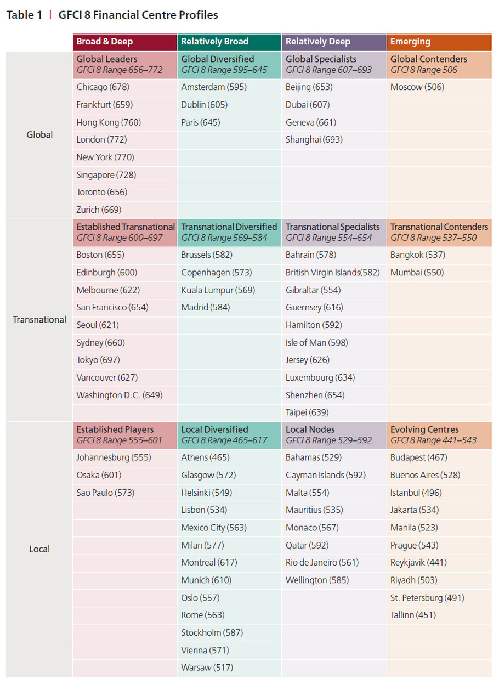Click the Reykjavik (441) entry

tap(418, 563)
